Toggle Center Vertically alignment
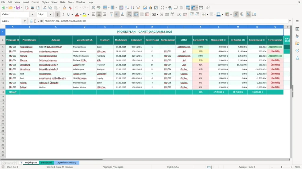This screenshot has height=169, width=302. tap(117, 14)
